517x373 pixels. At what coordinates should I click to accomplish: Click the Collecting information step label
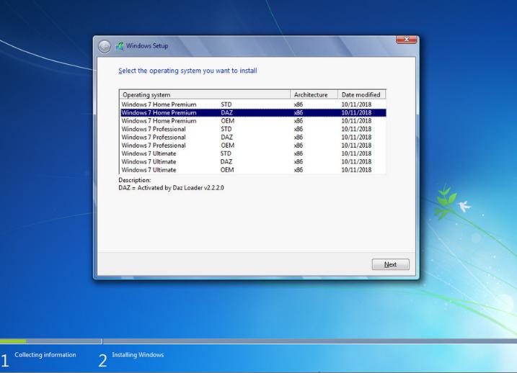pyautogui.click(x=45, y=355)
